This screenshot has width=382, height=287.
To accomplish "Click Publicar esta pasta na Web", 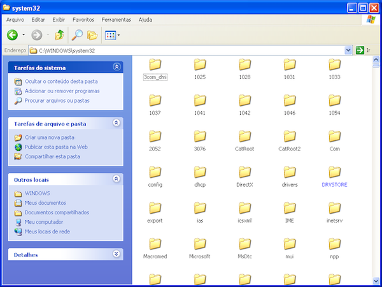I will (56, 147).
